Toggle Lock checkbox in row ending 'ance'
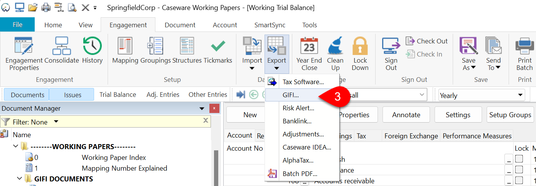 tap(519, 170)
